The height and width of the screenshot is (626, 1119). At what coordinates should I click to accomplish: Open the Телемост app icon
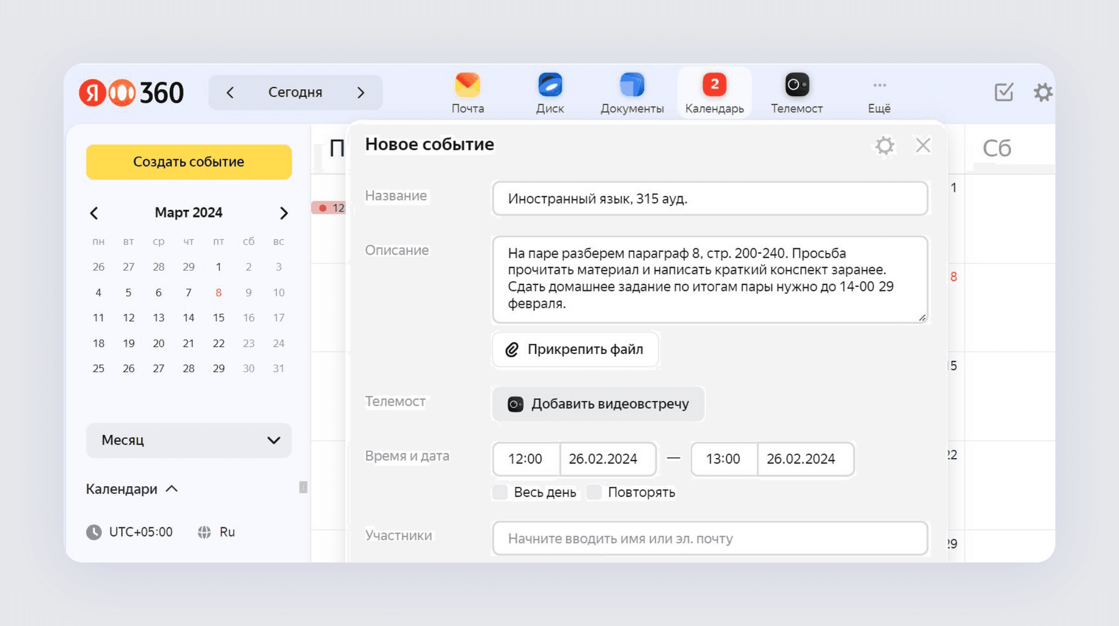[x=797, y=93]
